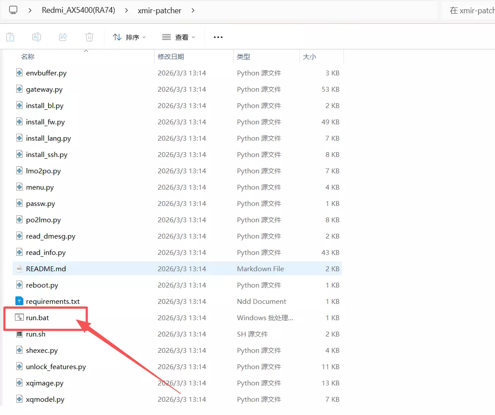Click xmir-patcher breadcrumb segment
495x415 pixels.
(x=159, y=11)
